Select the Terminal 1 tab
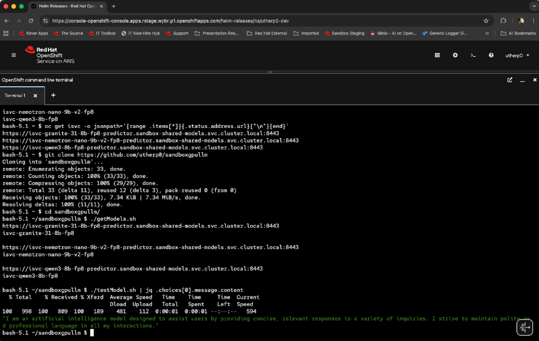This screenshot has width=539, height=341. pos(16,95)
